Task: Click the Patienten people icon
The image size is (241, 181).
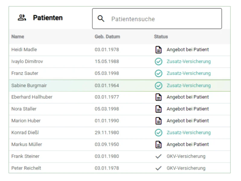Action: click(22, 18)
